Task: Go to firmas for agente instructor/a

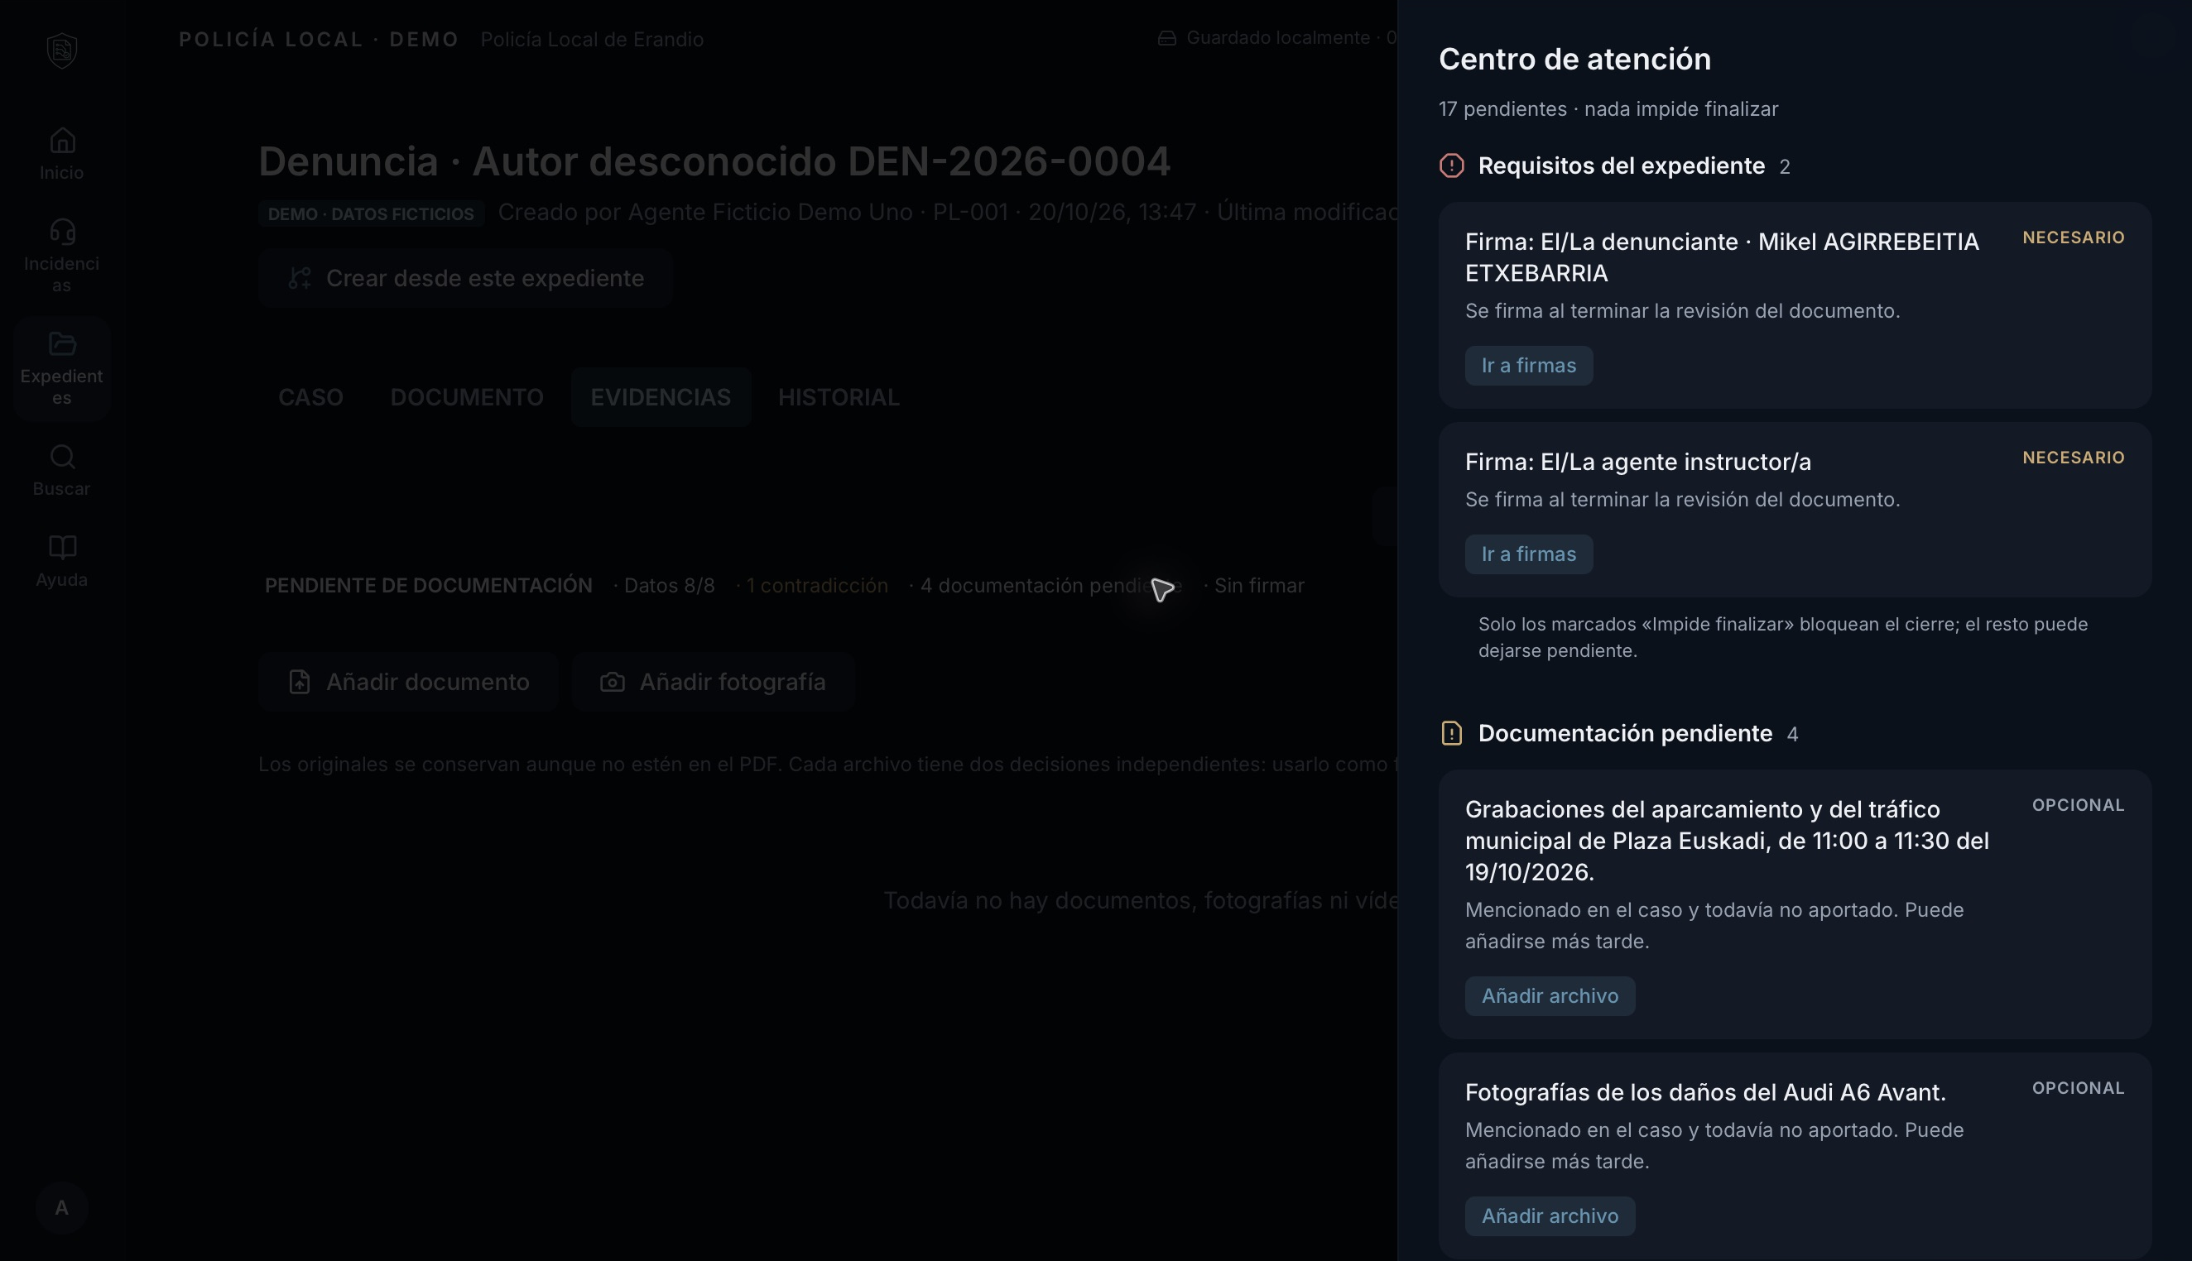Action: [x=1528, y=554]
